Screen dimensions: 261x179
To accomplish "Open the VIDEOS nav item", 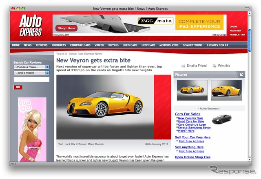I will (x=100, y=45).
